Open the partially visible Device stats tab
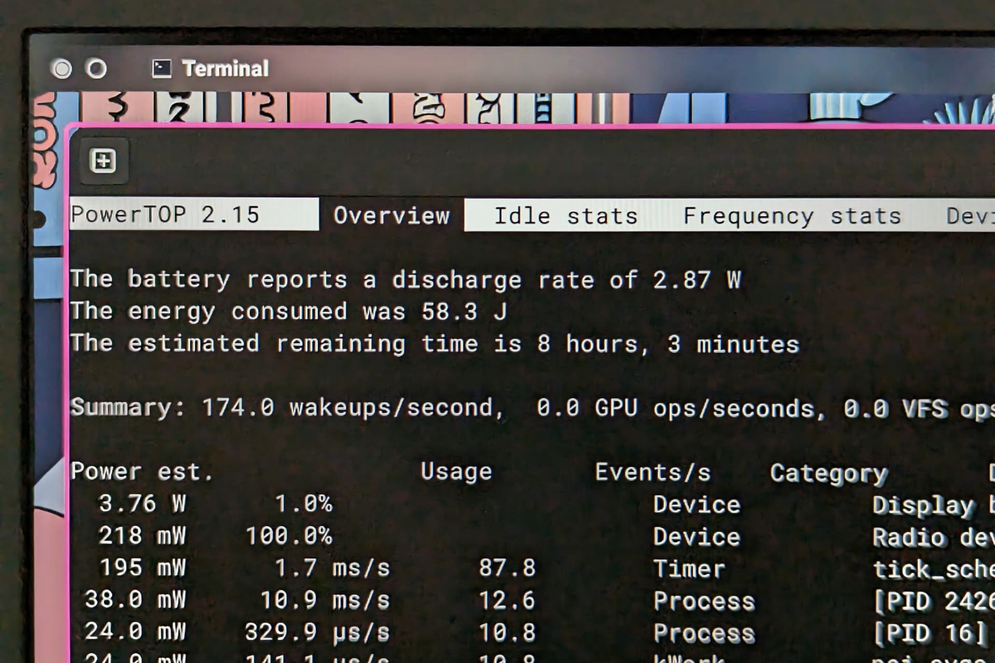This screenshot has width=995, height=663. click(969, 215)
